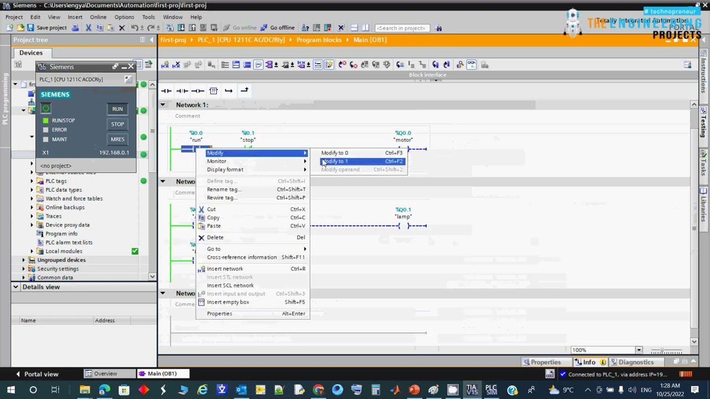Expand Watch and force tables node
The width and height of the screenshot is (710, 399).
32,198
